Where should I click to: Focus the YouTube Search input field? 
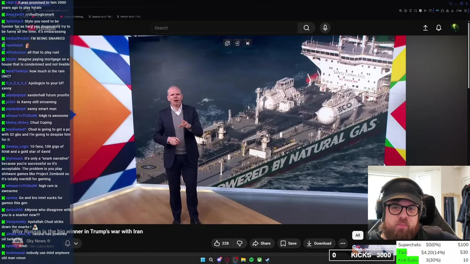[224, 28]
